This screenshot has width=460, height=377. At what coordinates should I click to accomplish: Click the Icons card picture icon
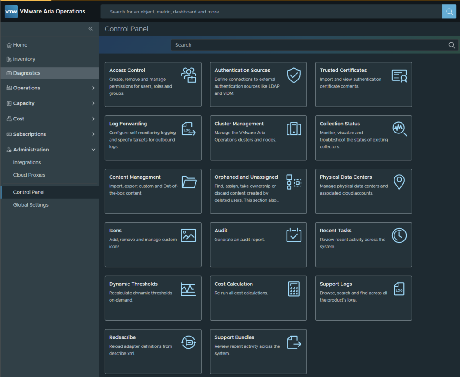click(x=188, y=235)
